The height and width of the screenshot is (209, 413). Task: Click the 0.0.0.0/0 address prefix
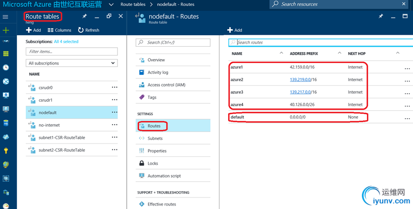(297, 117)
